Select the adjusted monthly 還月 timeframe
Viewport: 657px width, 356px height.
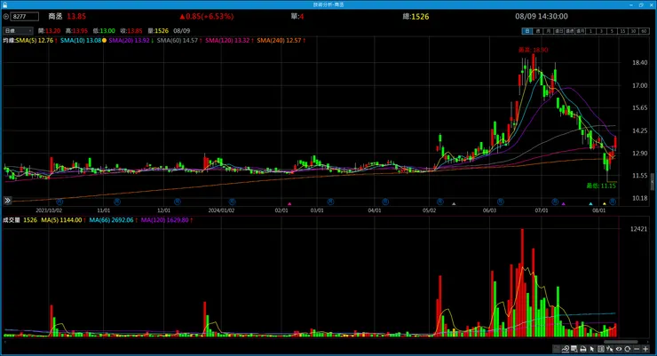(581, 31)
